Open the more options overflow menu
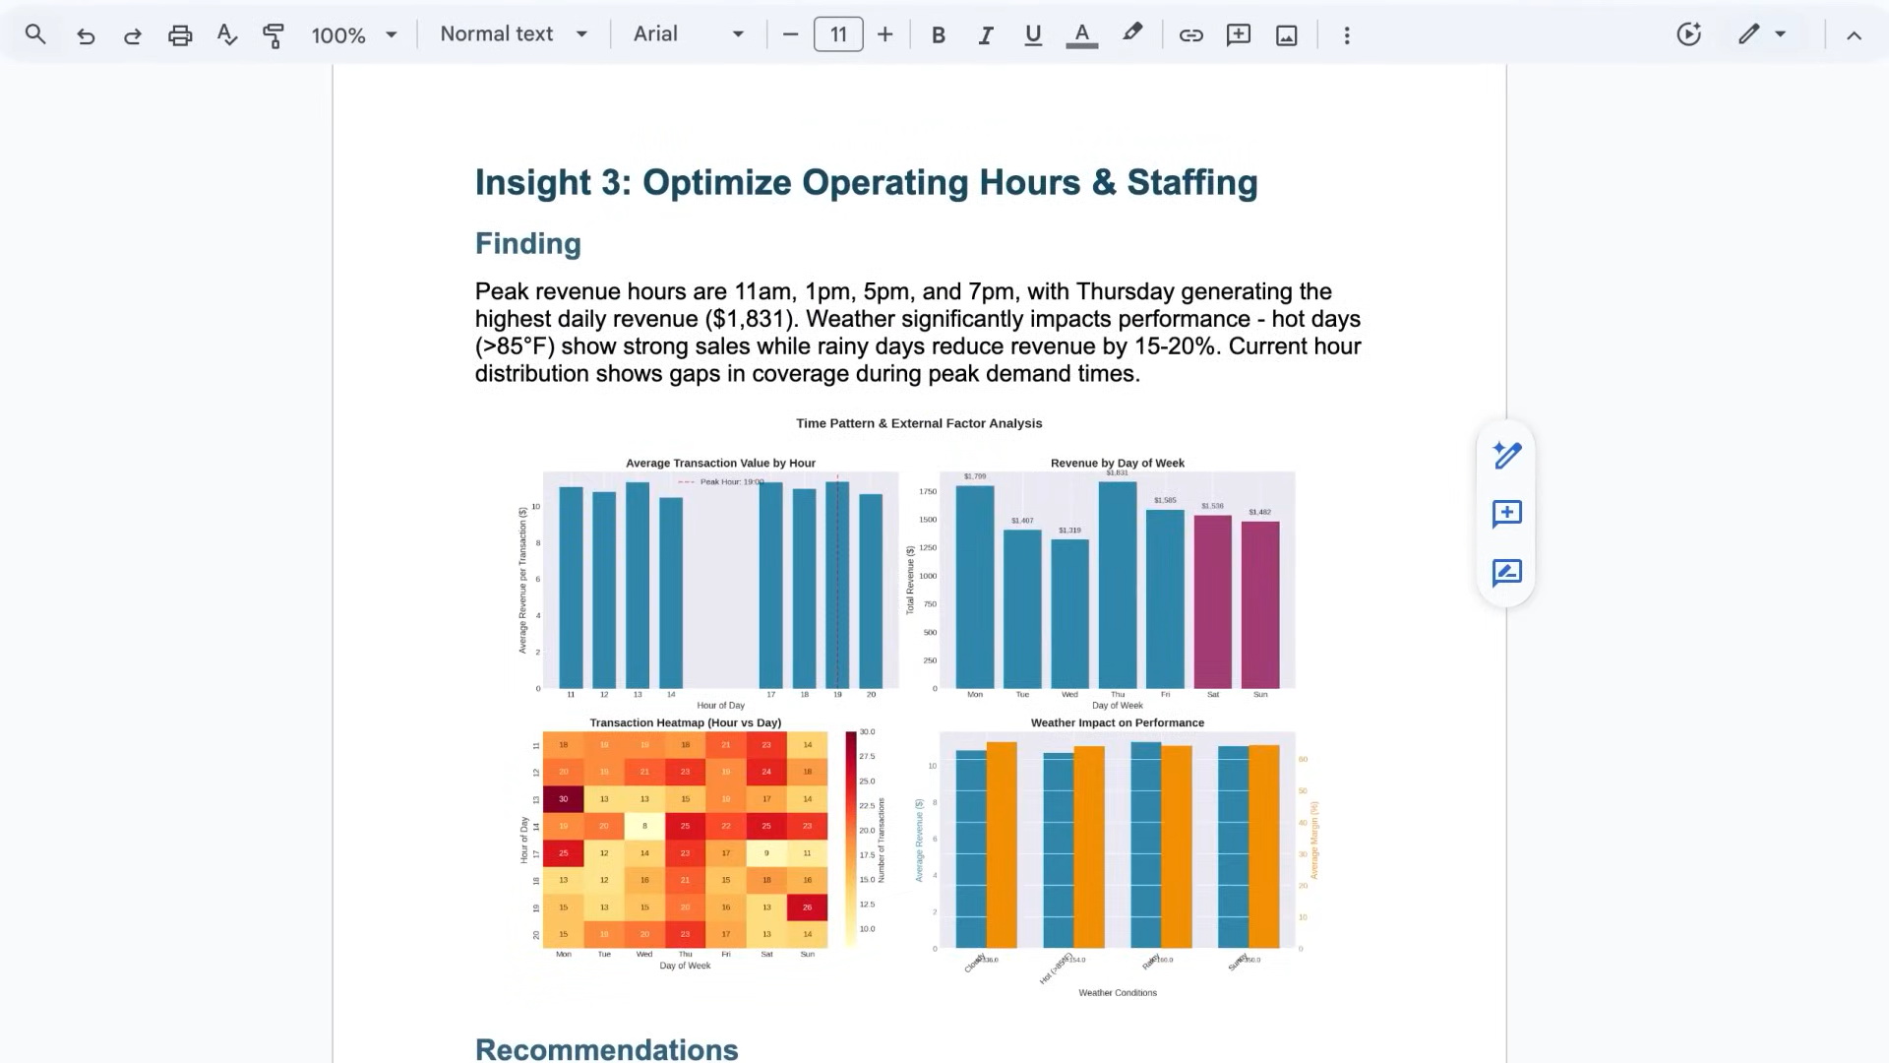The height and width of the screenshot is (1063, 1889). 1347,35
